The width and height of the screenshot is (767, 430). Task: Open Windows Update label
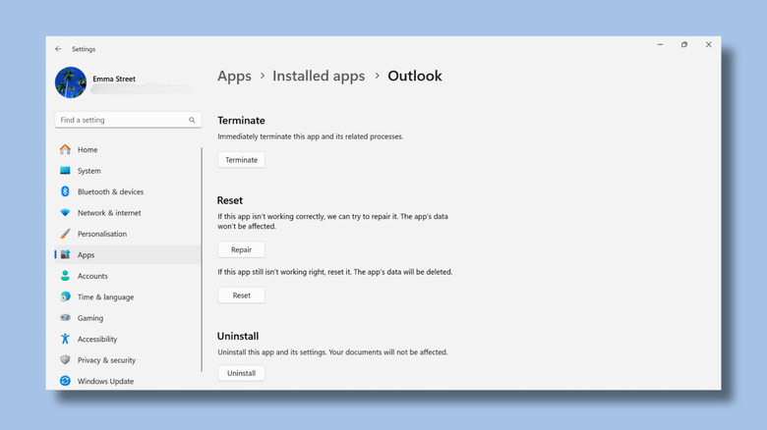coord(105,381)
